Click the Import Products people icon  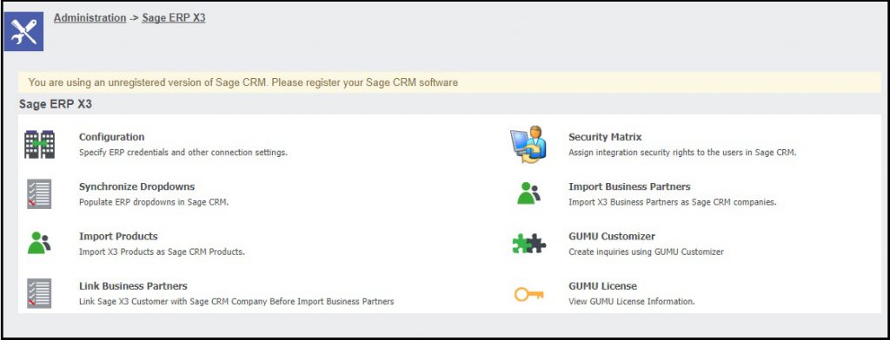pos(39,243)
